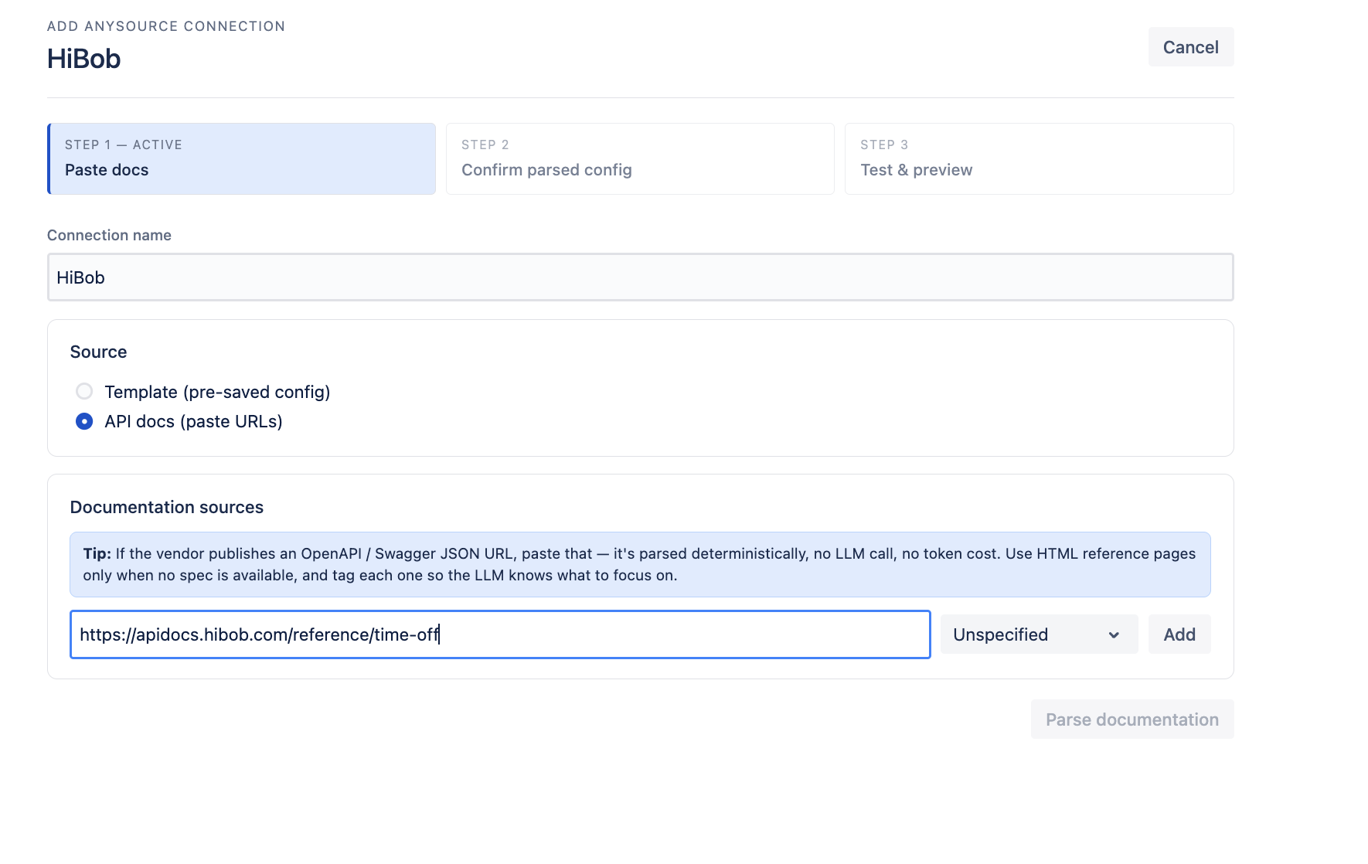The height and width of the screenshot is (864, 1368).
Task: Open Step 1 Paste docs tab
Action: click(242, 158)
